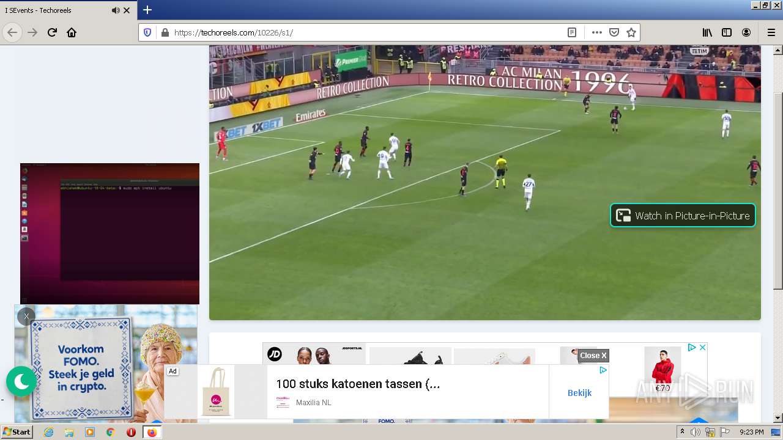Toggle reader view in address bar
Image resolution: width=783 pixels, height=440 pixels.
coord(572,32)
